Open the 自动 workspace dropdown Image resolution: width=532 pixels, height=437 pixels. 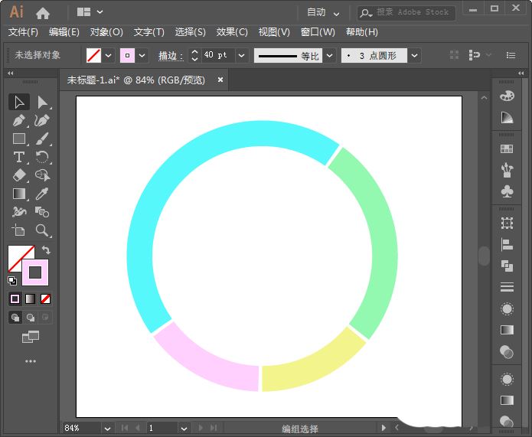click(323, 12)
